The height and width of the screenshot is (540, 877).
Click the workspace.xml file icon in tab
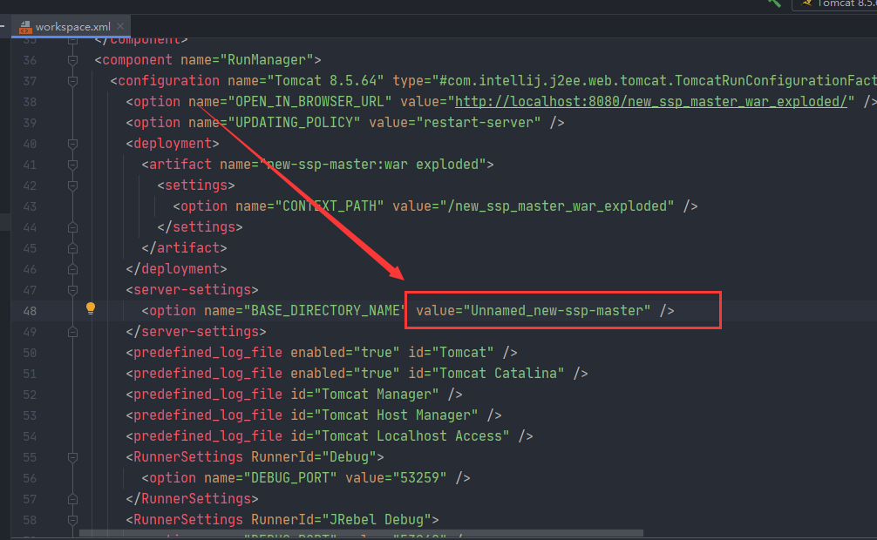click(x=25, y=27)
